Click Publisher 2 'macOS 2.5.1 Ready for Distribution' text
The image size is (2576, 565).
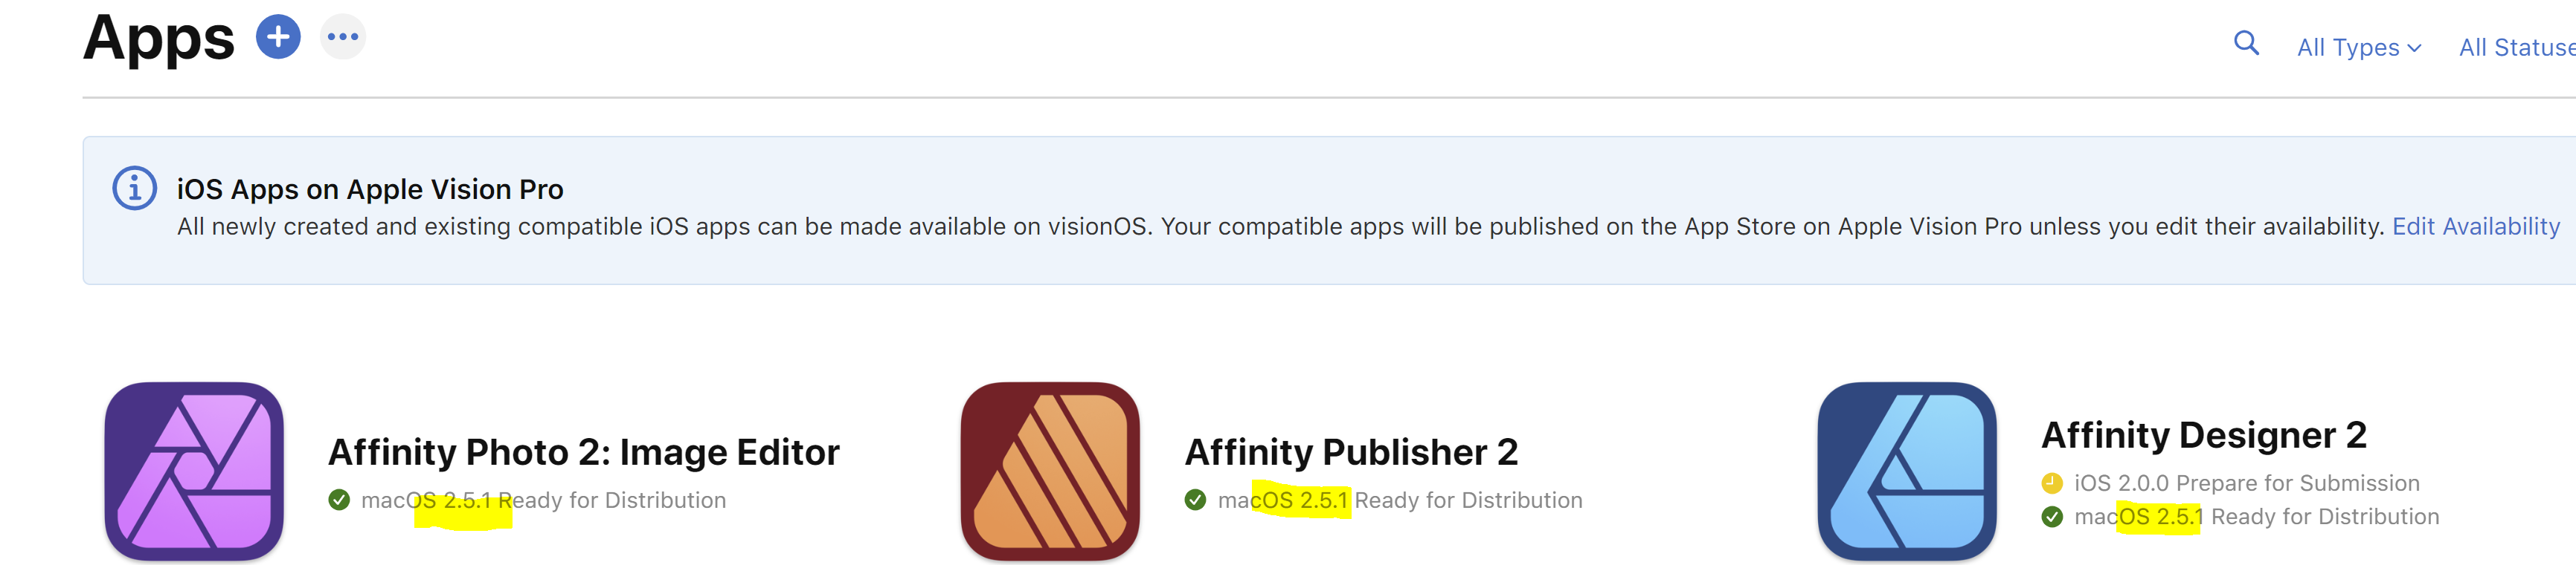(1400, 500)
